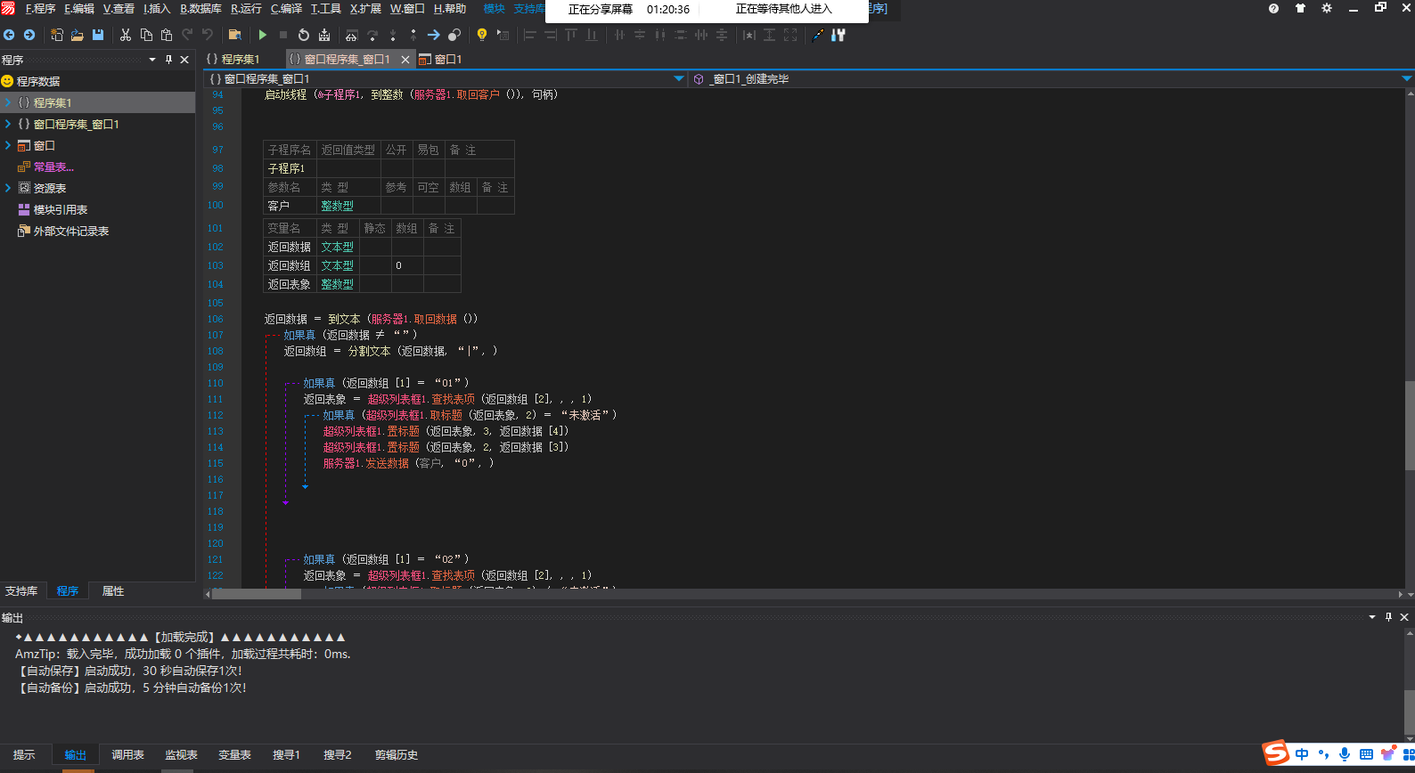Screen dimensions: 1415x773
Task: Switch to the 监视表 tab
Action: (181, 755)
